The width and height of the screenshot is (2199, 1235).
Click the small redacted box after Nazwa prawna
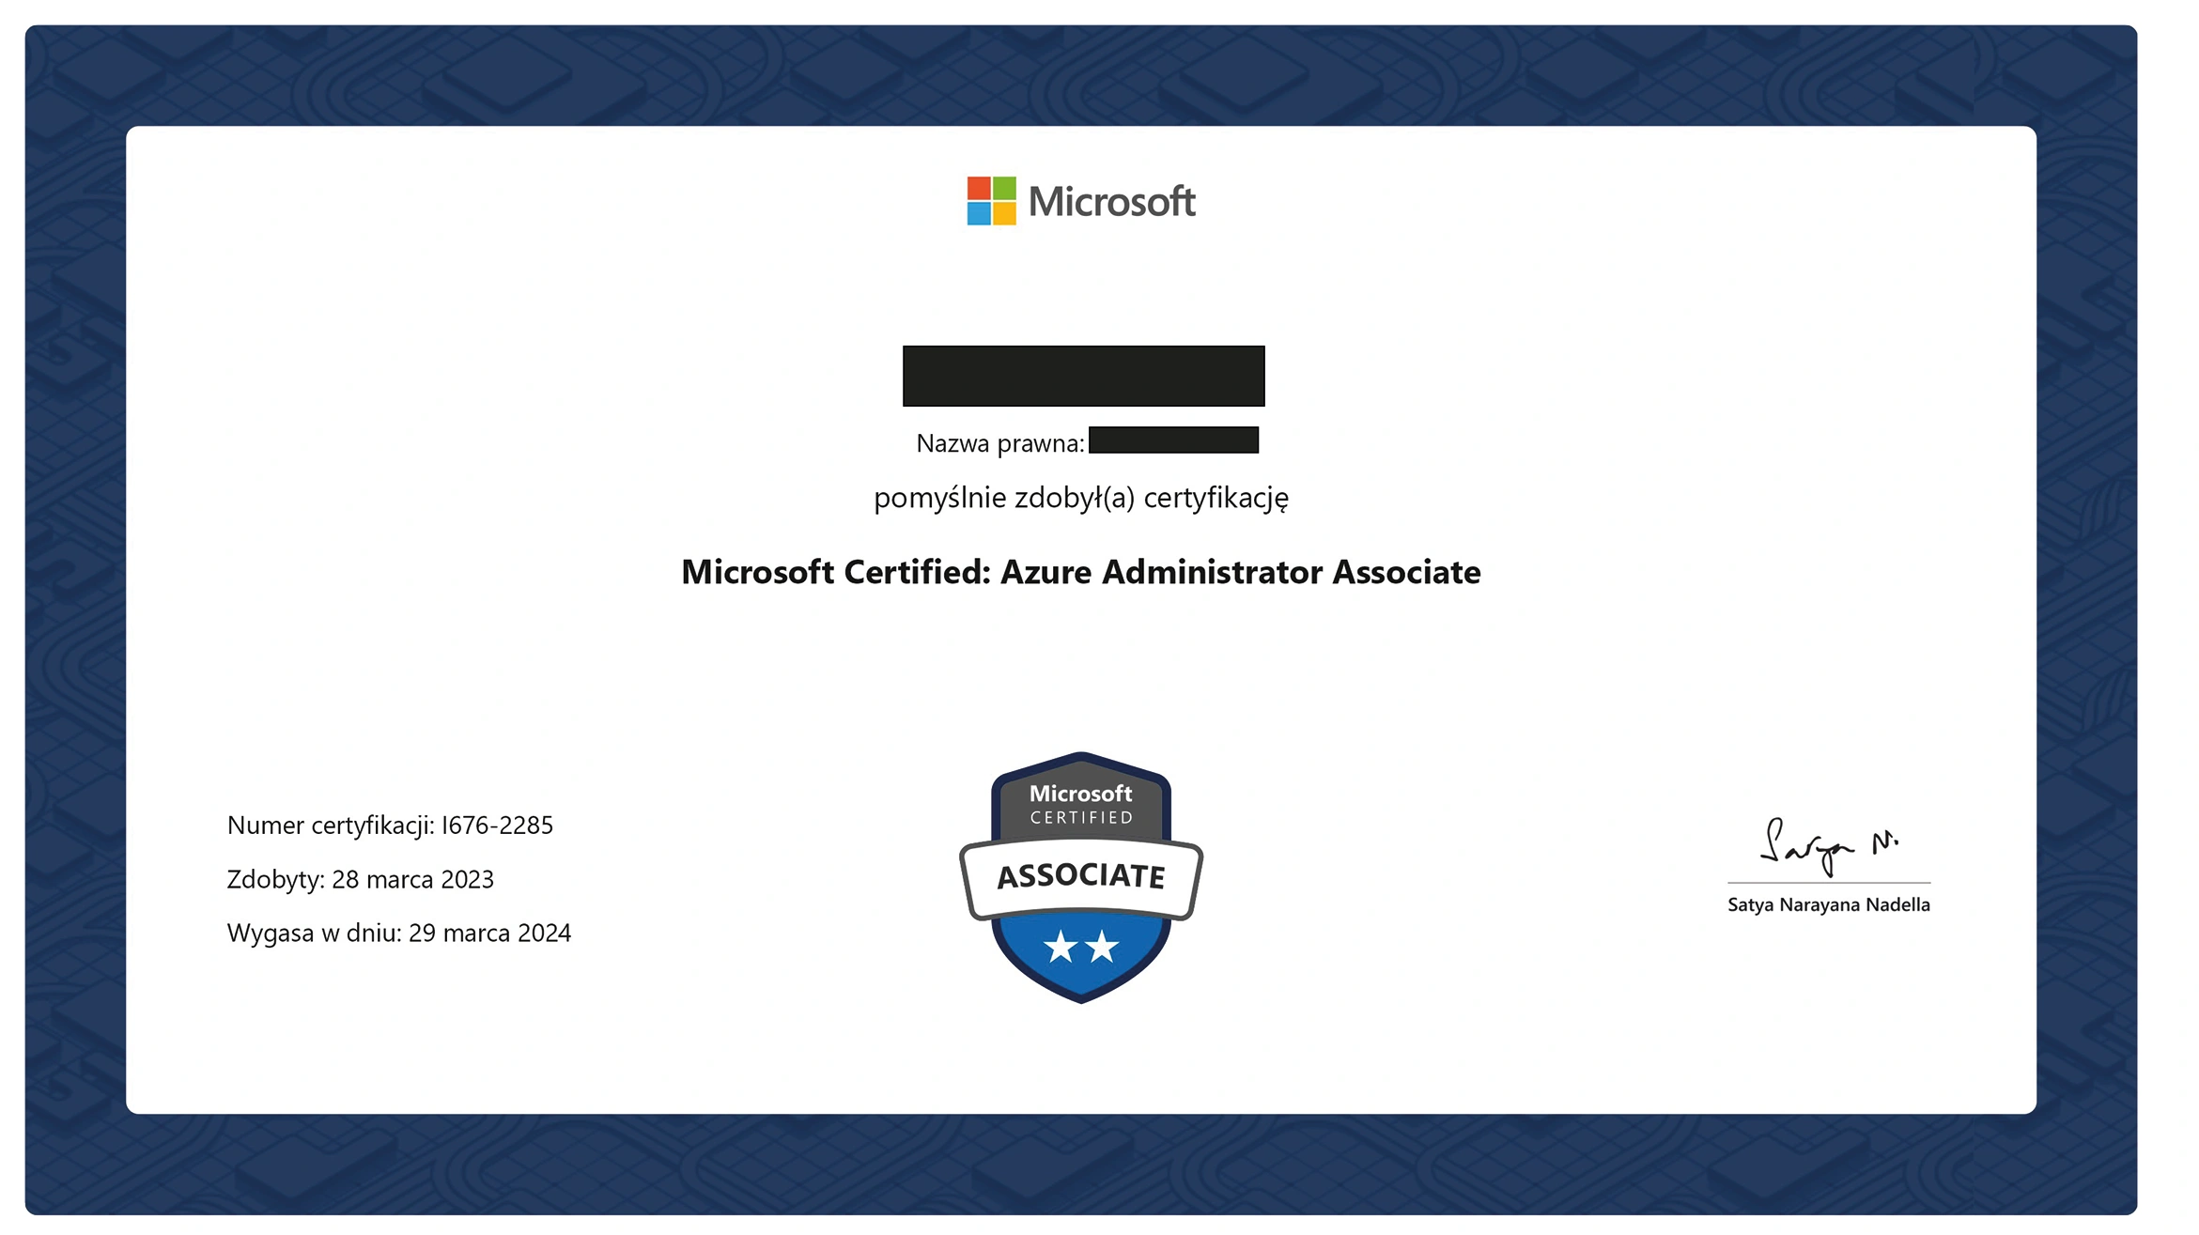[1173, 440]
